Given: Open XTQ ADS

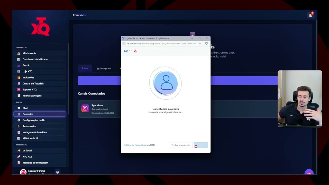Looking at the screenshot, I should pyautogui.click(x=40, y=156).
